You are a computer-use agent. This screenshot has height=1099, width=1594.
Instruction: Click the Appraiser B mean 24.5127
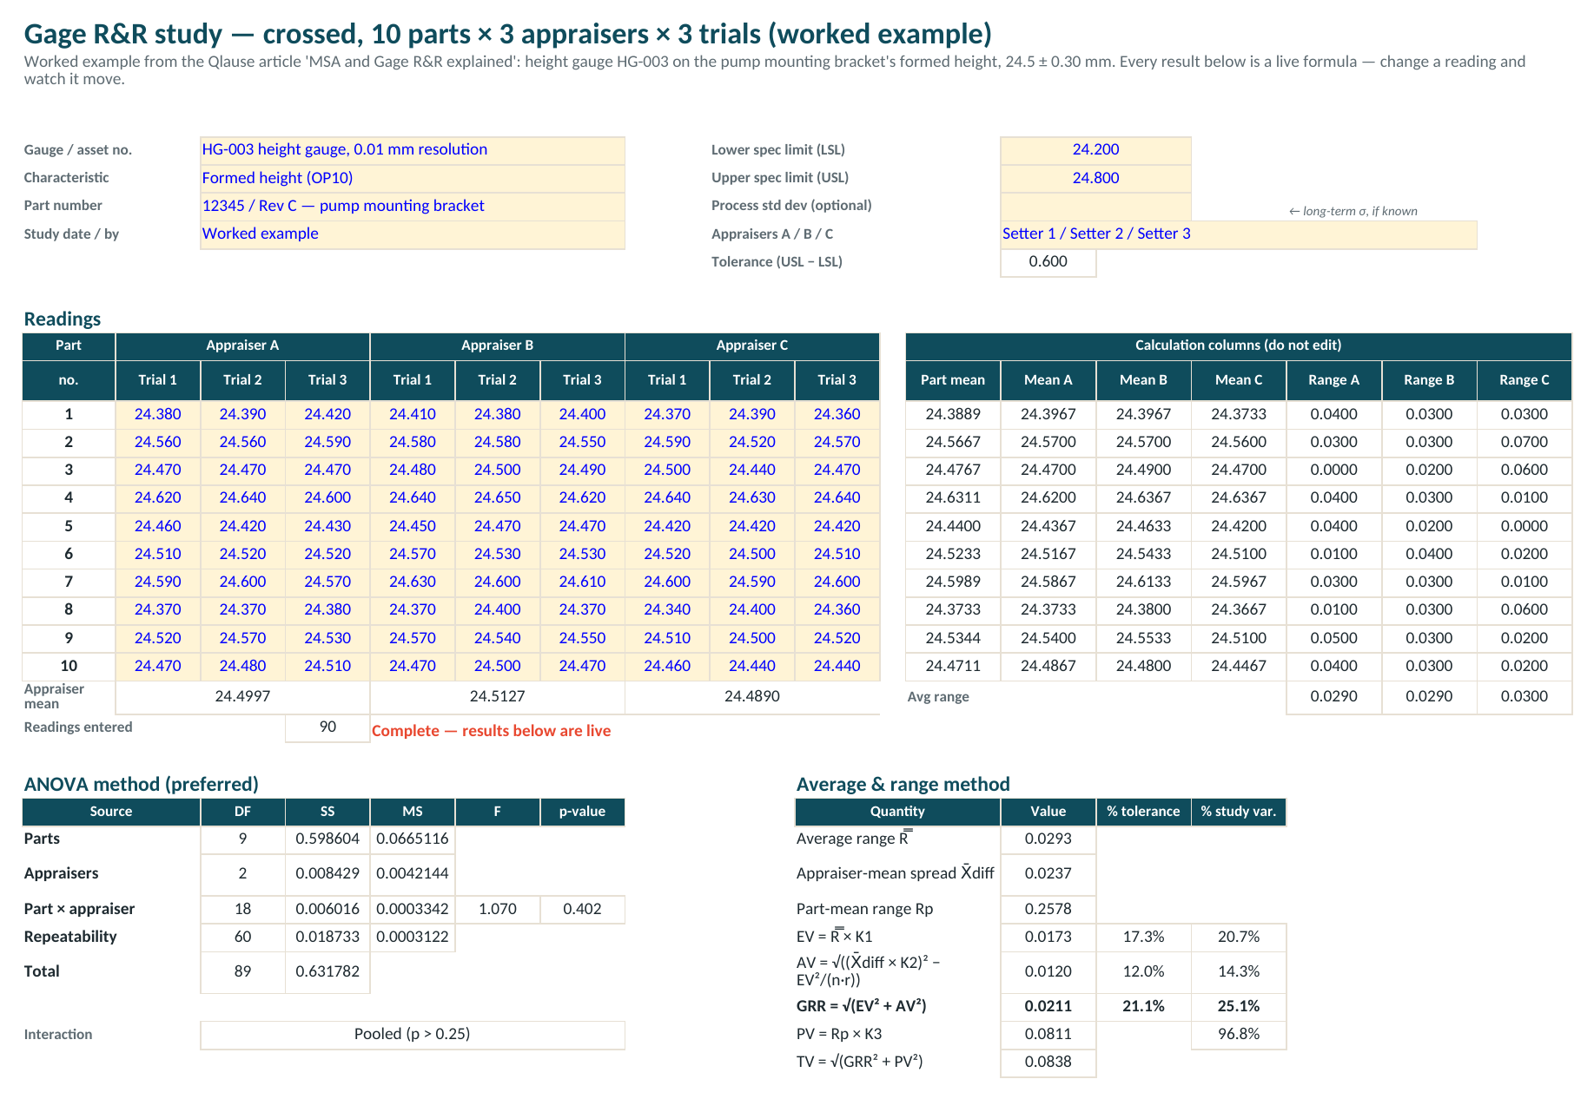pos(498,696)
